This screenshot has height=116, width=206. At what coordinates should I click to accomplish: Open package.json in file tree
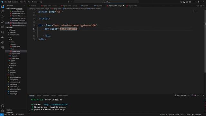point(14,80)
